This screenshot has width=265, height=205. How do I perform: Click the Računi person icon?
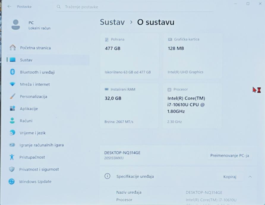point(12,121)
